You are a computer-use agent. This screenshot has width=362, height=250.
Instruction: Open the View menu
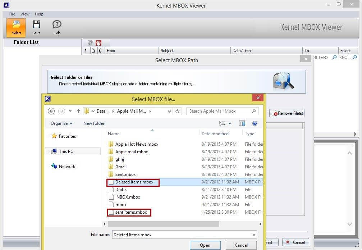pyautogui.click(x=25, y=14)
